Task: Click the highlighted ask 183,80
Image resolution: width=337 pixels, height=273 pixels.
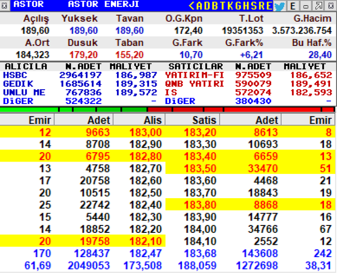Action: point(200,205)
